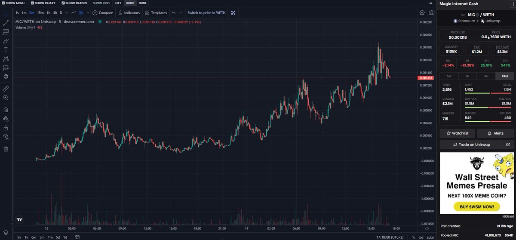Image resolution: width=516 pixels, height=240 pixels.
Task: Toggle the SHOW CHART checkbox
Action: (33, 3)
